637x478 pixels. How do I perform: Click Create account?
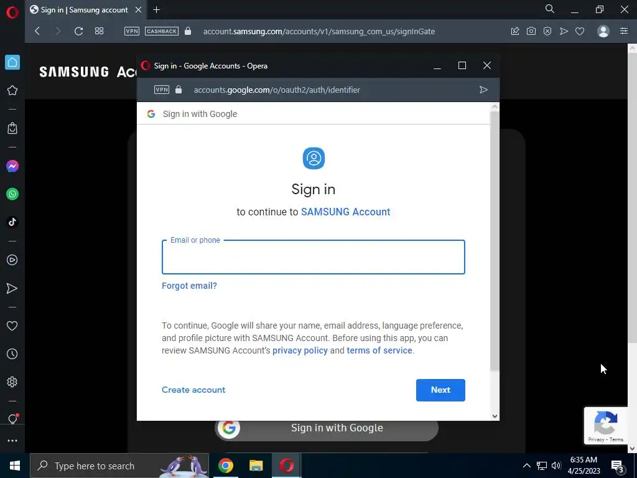coord(193,390)
